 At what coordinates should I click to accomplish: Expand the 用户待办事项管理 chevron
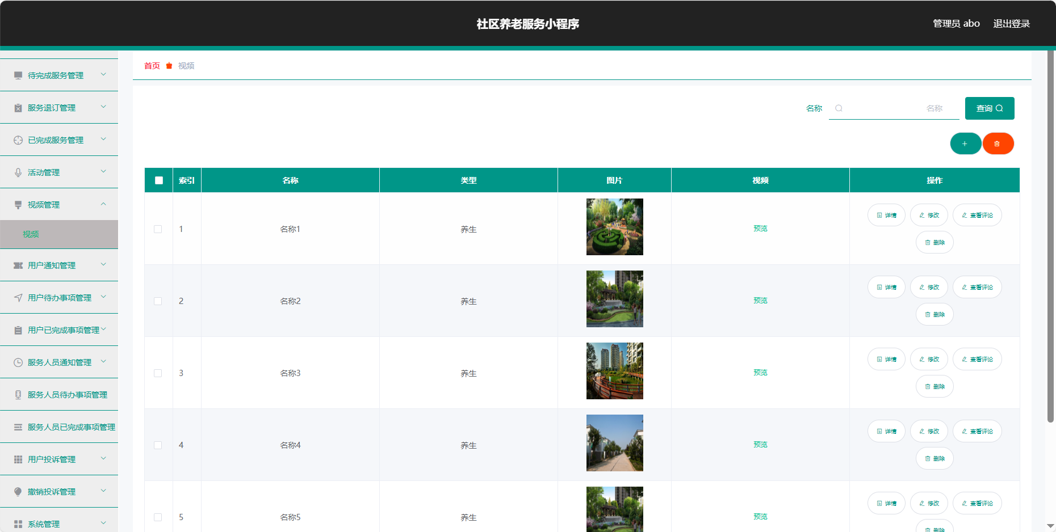click(x=103, y=297)
